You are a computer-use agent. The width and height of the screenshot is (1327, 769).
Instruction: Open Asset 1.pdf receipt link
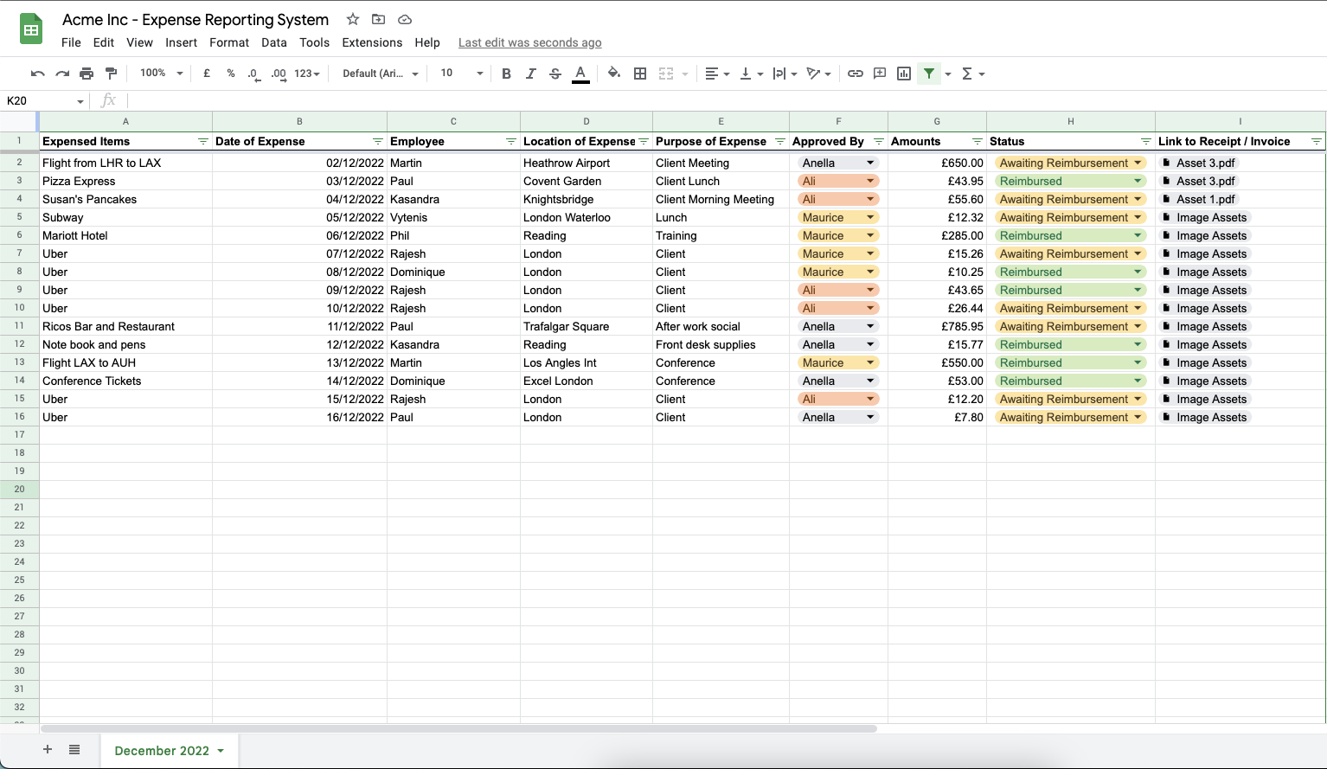[x=1205, y=199]
